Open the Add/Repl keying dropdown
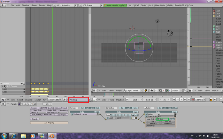 (200, 100)
